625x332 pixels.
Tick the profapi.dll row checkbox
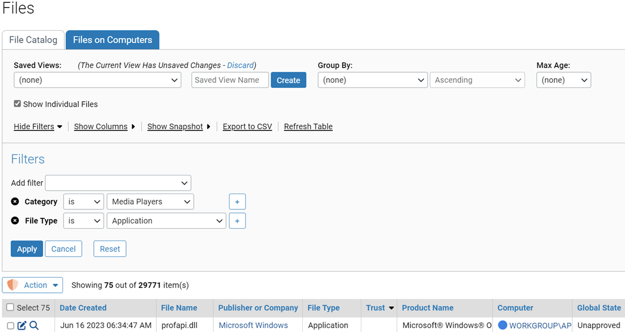tap(10, 326)
